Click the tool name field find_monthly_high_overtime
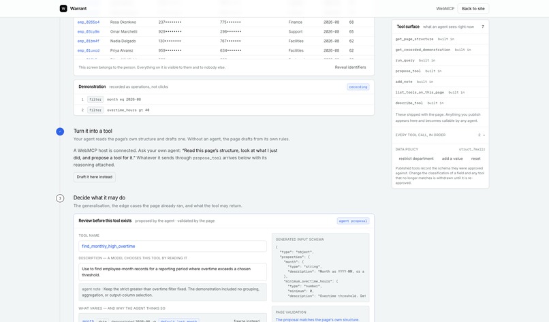The height and width of the screenshot is (322, 549). point(172,246)
